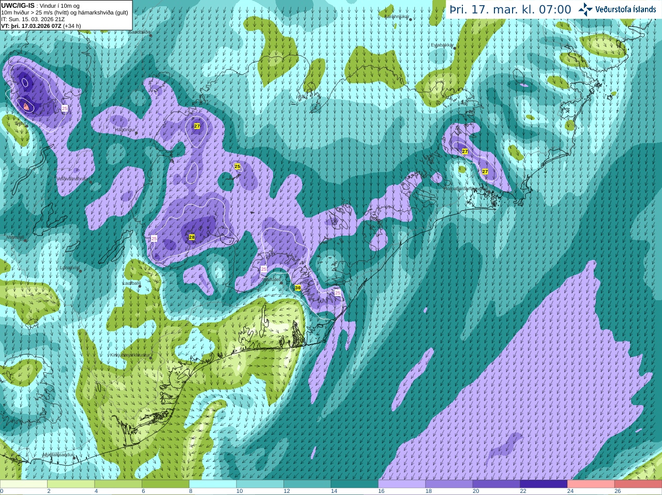Select the 4–6 m/s legend swatch
This screenshot has width=662, height=495.
pyautogui.click(x=118, y=484)
